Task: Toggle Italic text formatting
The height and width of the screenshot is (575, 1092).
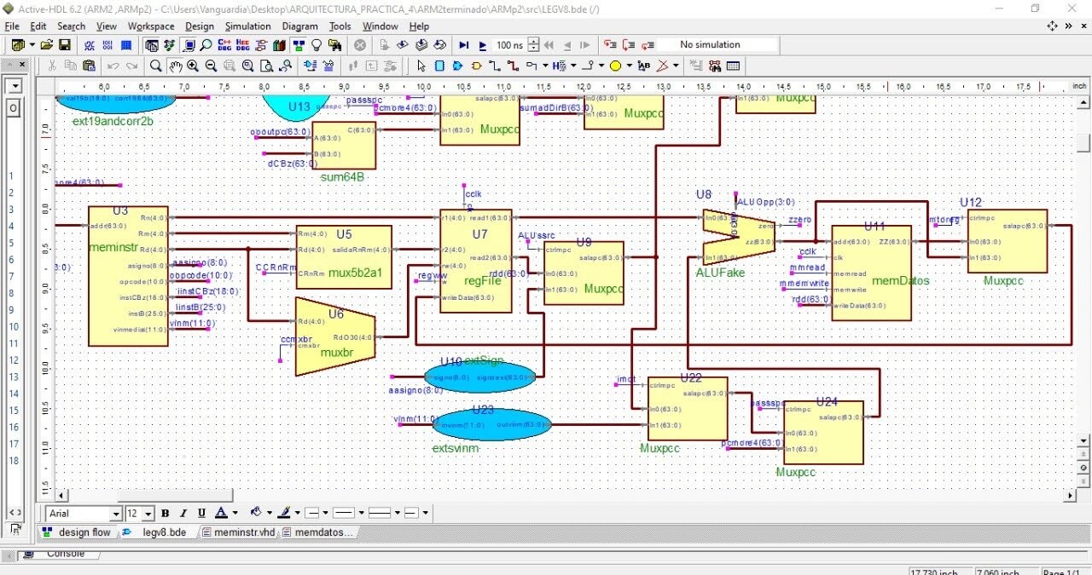Action: (x=183, y=514)
